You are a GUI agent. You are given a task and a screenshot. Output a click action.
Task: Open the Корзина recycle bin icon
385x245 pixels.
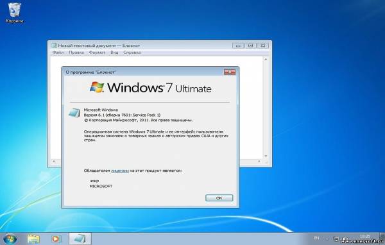[x=15, y=13]
